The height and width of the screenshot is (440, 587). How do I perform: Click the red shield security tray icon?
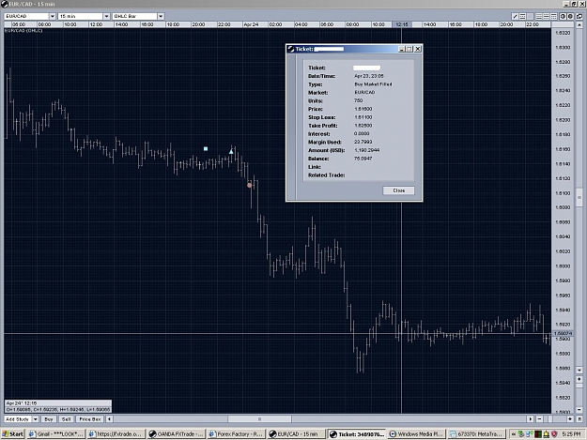coord(554,434)
